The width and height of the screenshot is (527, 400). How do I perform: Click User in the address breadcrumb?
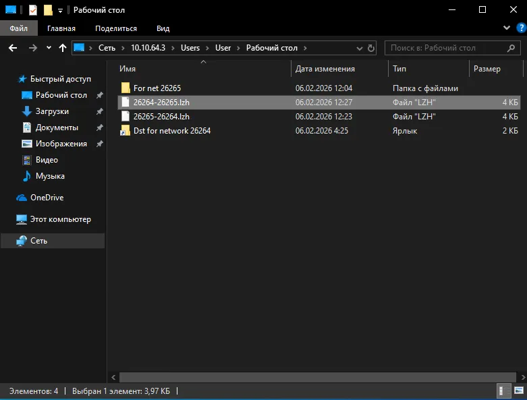(x=223, y=48)
